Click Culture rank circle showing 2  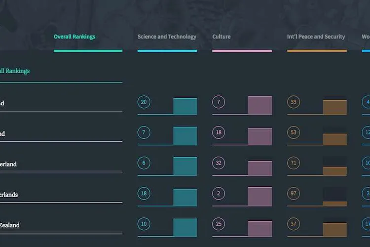pyautogui.click(x=219, y=194)
